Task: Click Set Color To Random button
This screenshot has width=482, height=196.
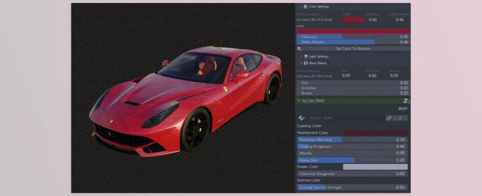Action: click(x=353, y=49)
